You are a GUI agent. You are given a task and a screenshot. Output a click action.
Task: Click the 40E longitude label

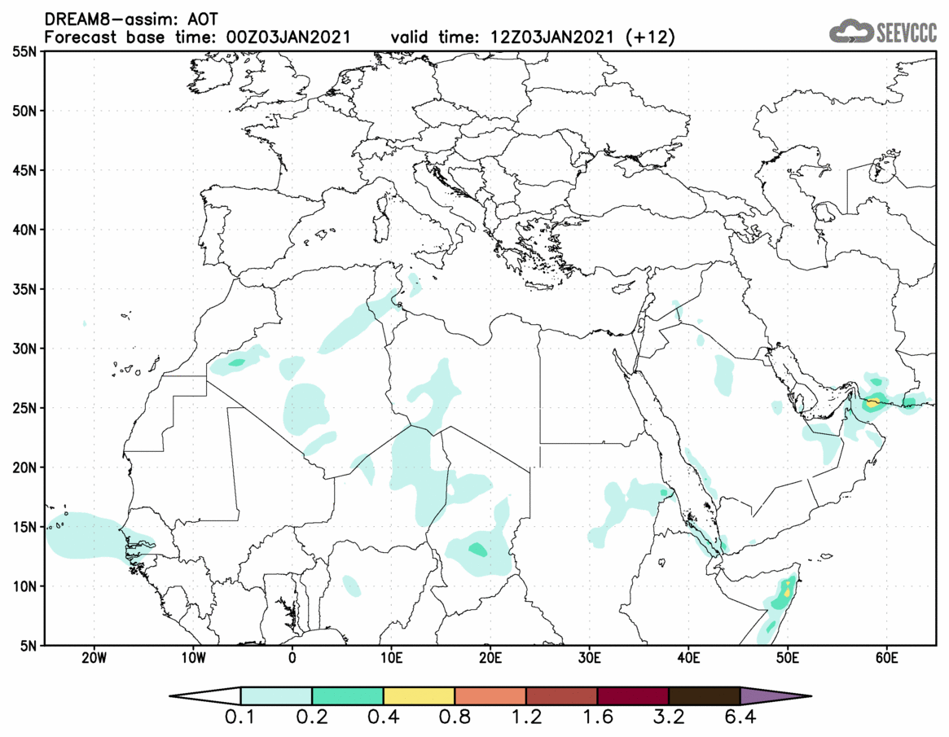(689, 658)
